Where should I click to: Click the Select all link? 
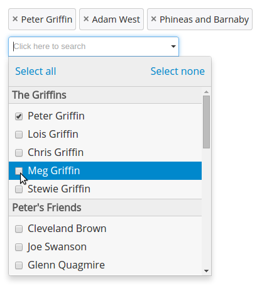click(36, 71)
